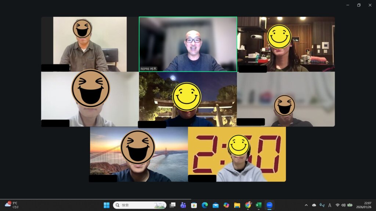The height and width of the screenshot is (211, 376).
Task: Click the torii gate night background video tile
Action: [x=188, y=99]
